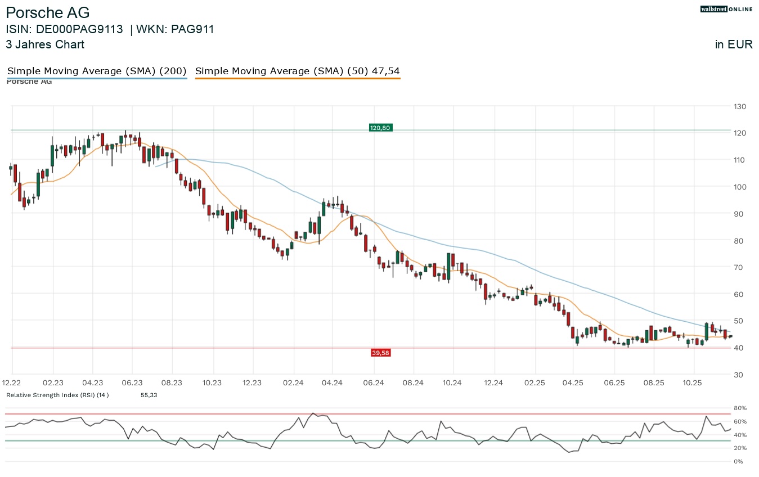Click the Porsche AG chart title
This screenshot has width=759, height=477.
click(x=48, y=13)
